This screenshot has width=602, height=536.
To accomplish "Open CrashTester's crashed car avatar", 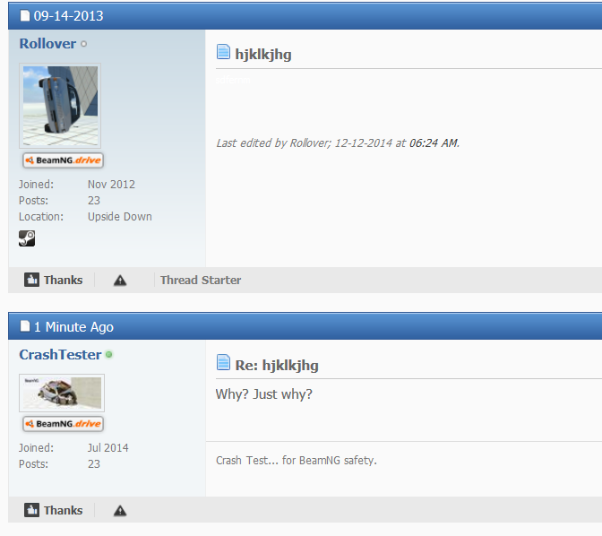I will (x=62, y=393).
